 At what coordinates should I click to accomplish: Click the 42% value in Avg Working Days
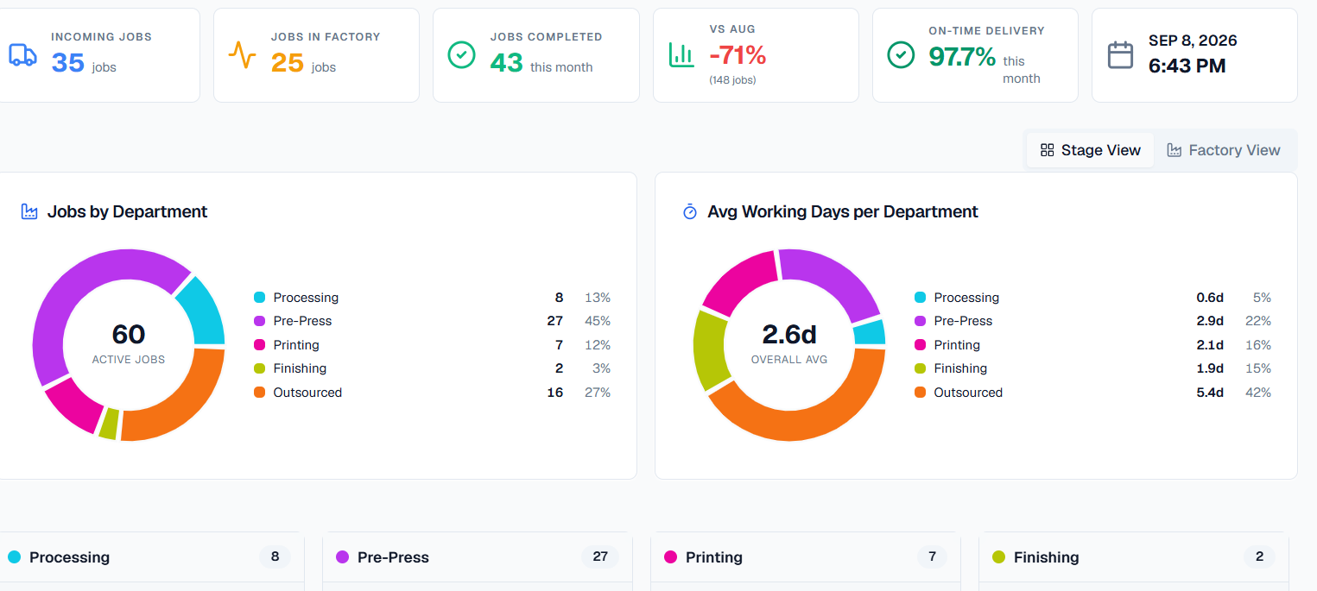(1258, 393)
